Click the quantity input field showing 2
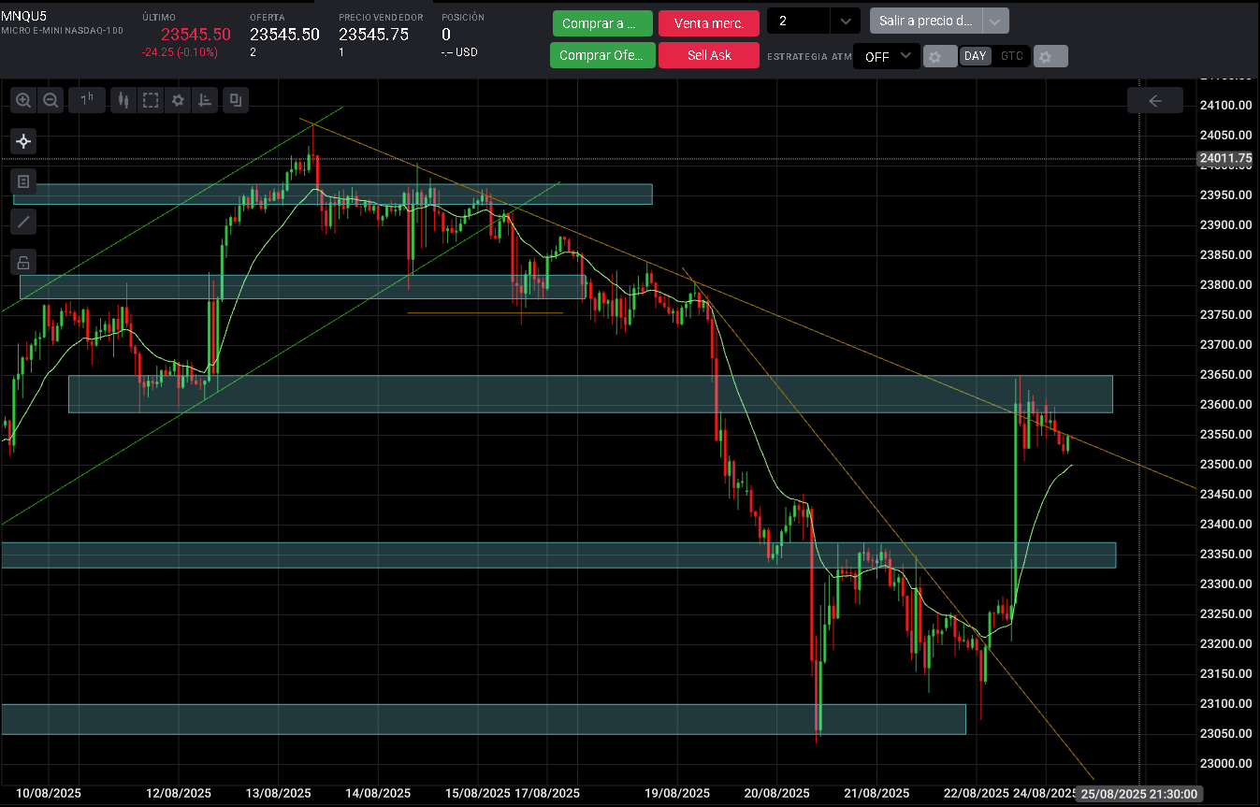Viewport: 1260px width, 807px height. click(797, 21)
